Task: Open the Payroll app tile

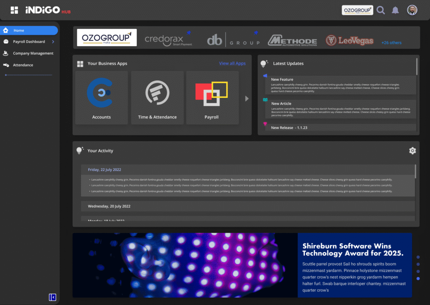Action: point(212,98)
